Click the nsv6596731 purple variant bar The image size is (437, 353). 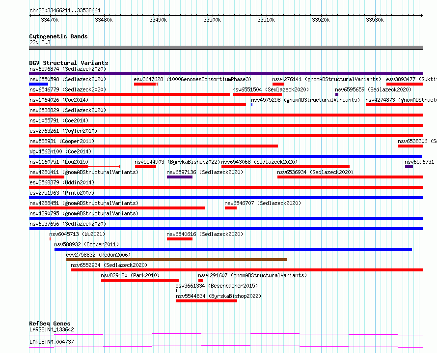(x=409, y=167)
